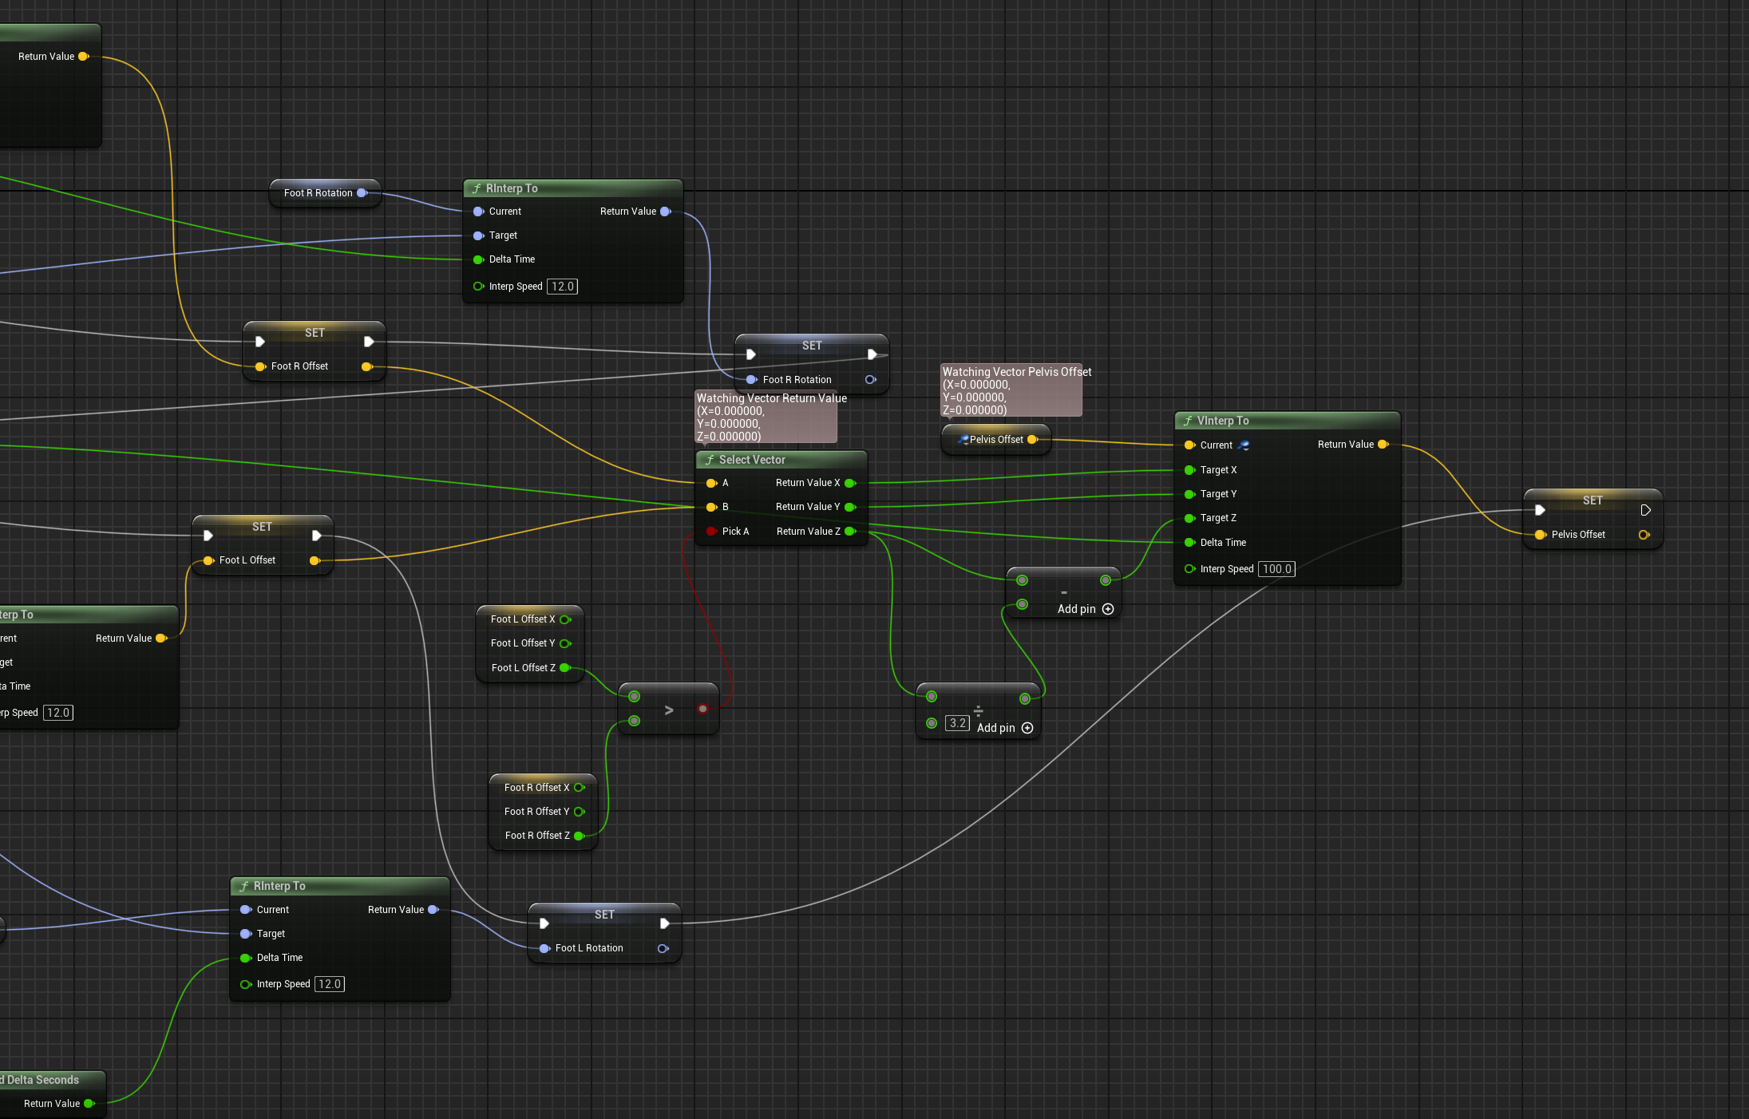Click Return Value Z pin on Select Vector
Screen dimensions: 1749x1119
click(850, 532)
